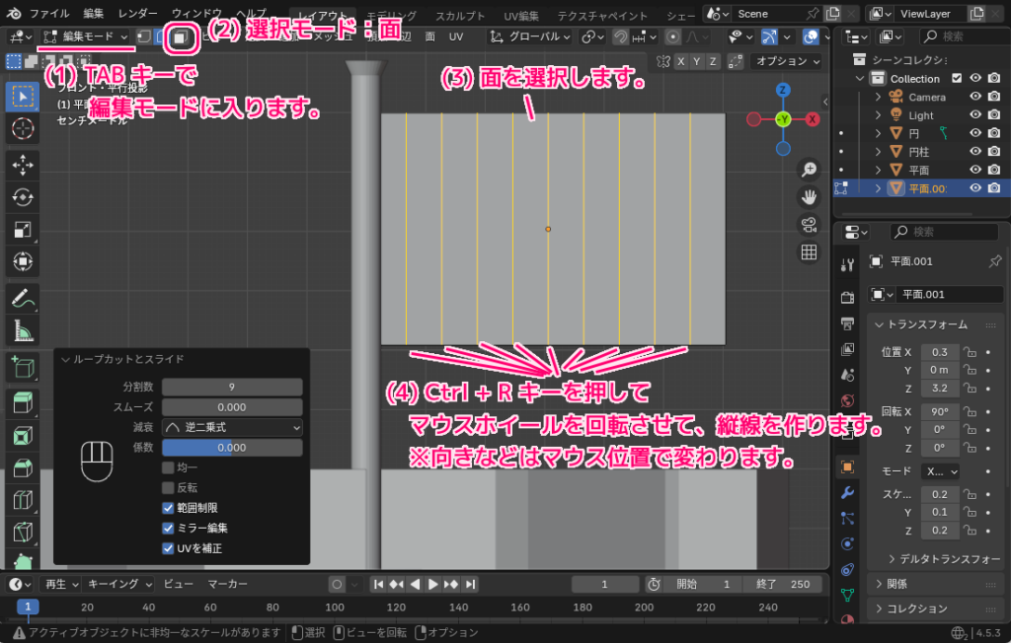Hide the Camera object in the outliner
This screenshot has width=1011, height=643.
pyautogui.click(x=975, y=98)
